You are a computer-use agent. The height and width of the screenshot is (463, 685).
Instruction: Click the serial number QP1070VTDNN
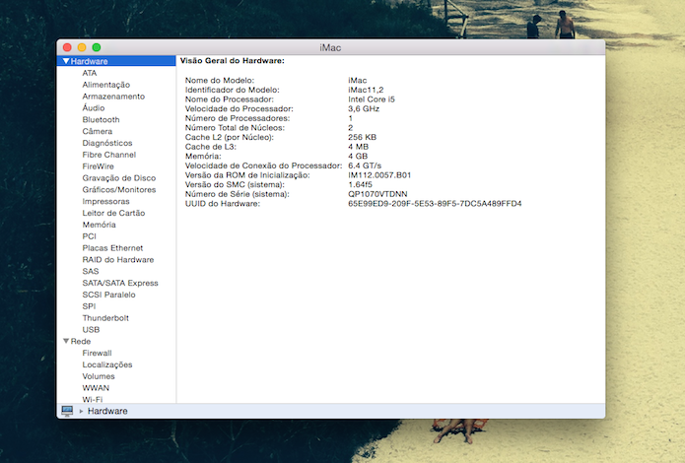(x=377, y=194)
